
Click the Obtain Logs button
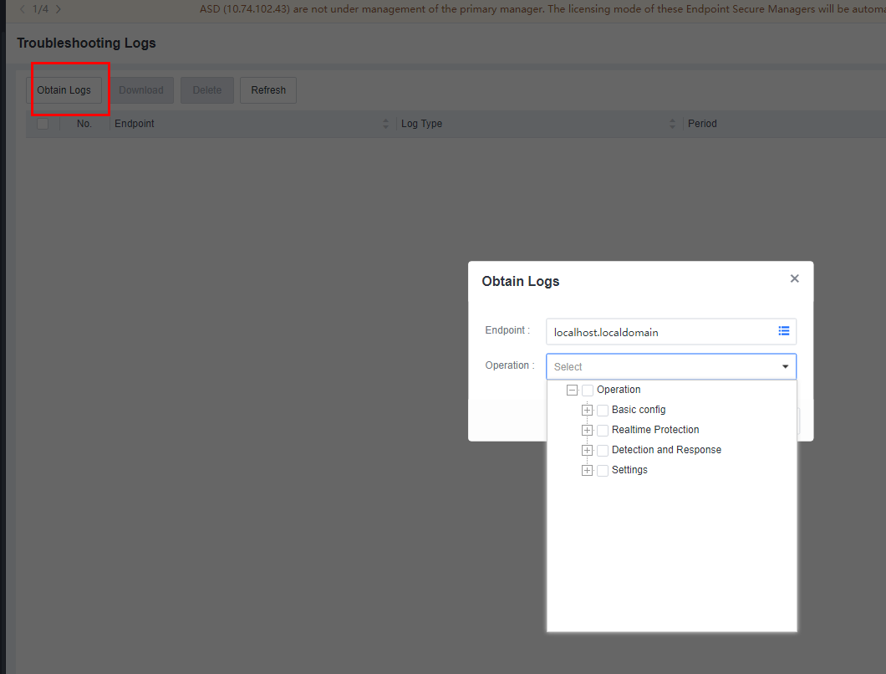click(64, 90)
